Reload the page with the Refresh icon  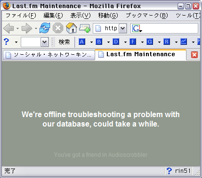point(45,28)
